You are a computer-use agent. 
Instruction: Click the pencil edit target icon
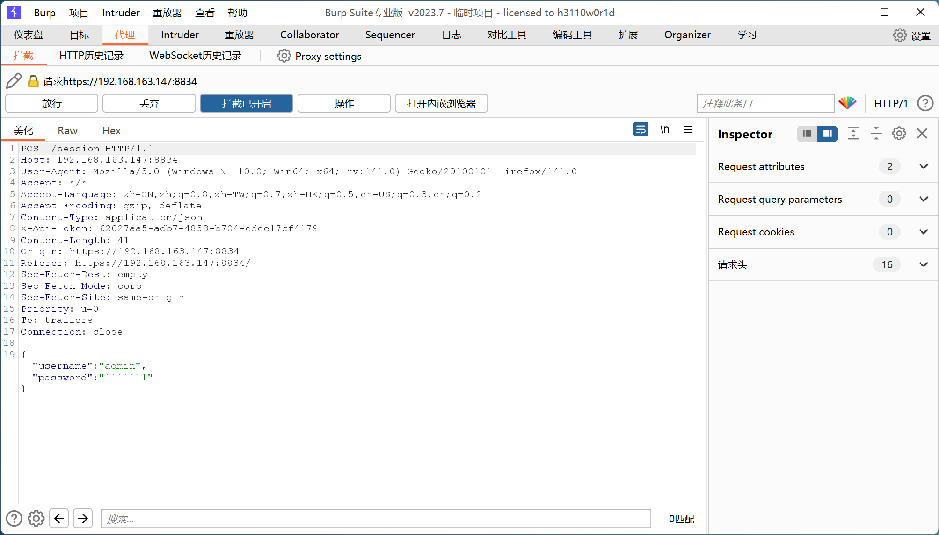(x=14, y=81)
